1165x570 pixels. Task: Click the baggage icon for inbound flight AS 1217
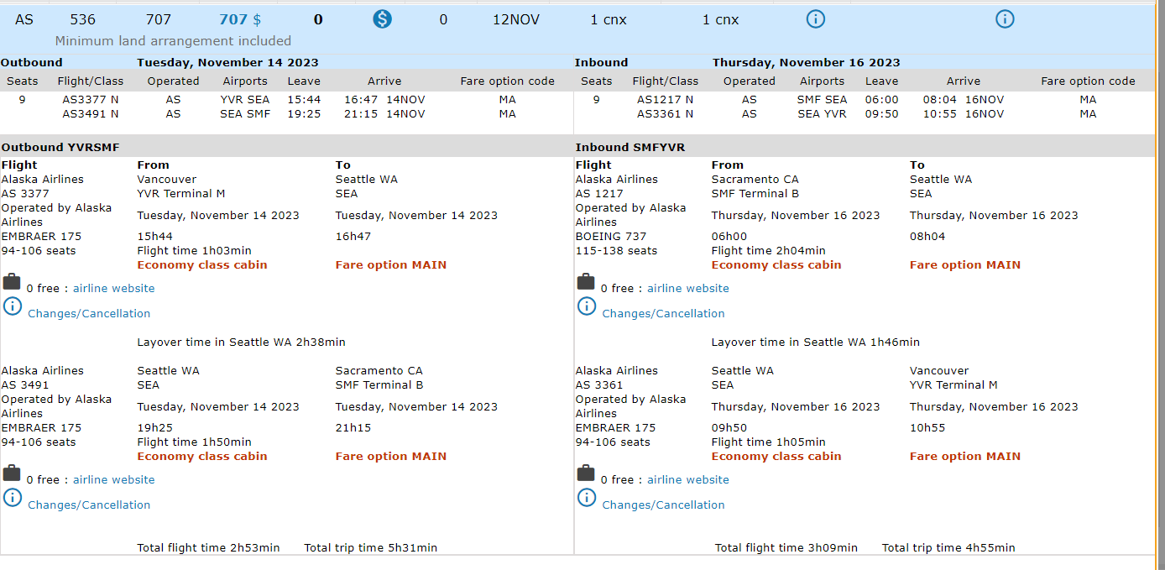pos(586,281)
